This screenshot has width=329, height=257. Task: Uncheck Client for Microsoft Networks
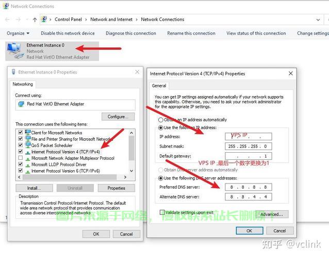coord(20,132)
